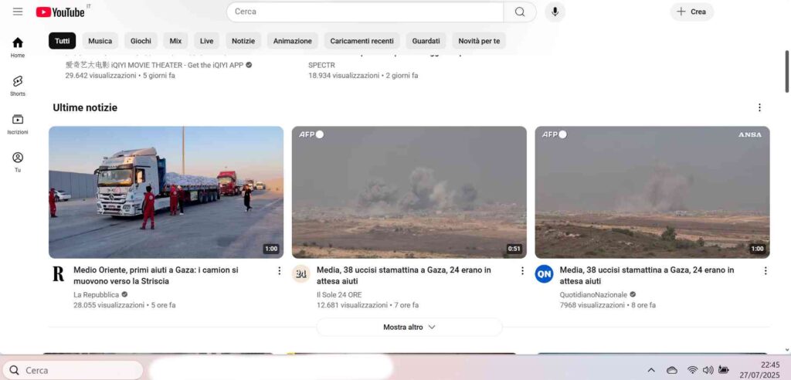Click the Cerca search input field
Viewport: 791px width, 380px height.
pos(365,12)
